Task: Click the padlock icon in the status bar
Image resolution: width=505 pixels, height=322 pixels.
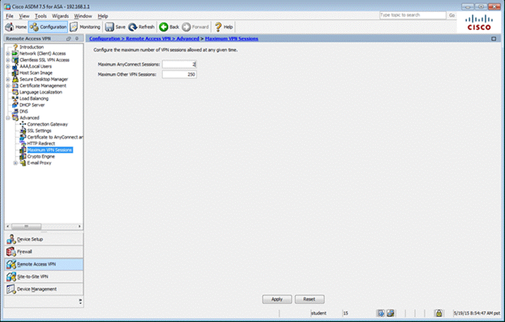Action: [x=439, y=314]
